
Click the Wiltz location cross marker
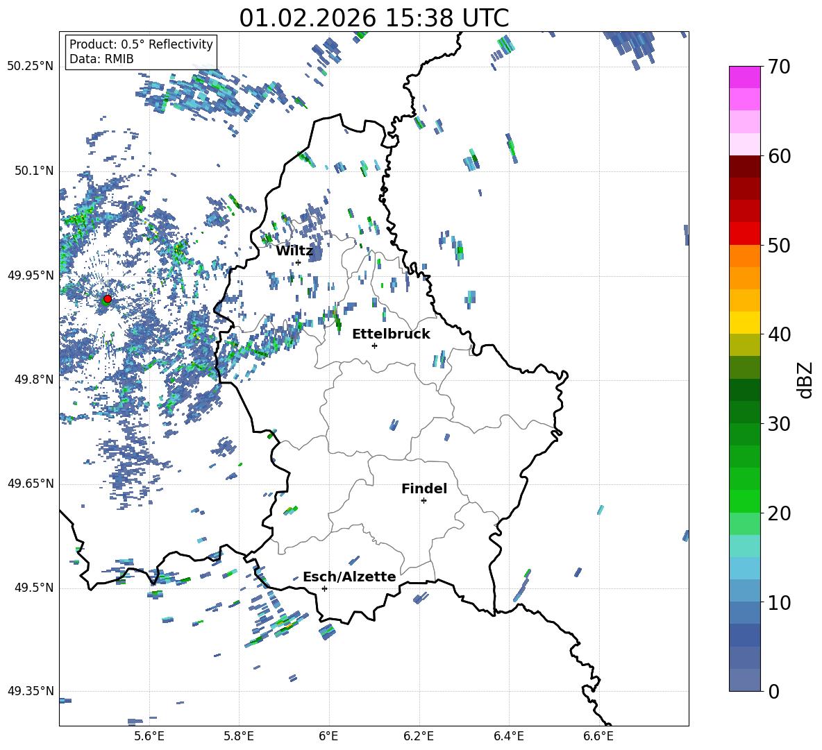298,262
